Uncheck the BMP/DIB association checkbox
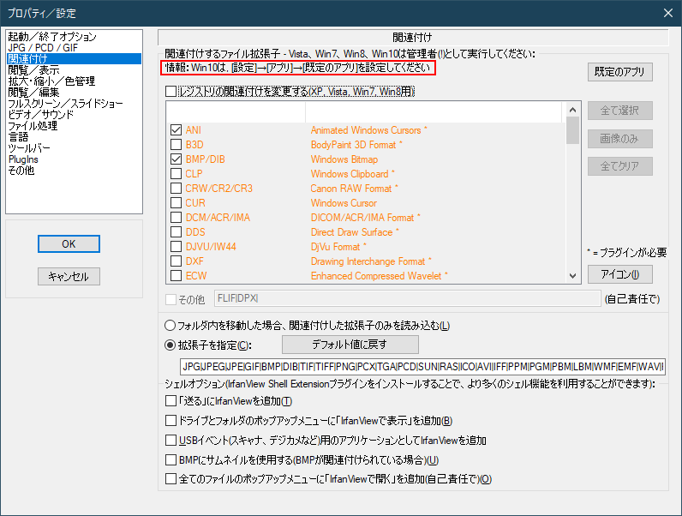The image size is (682, 516). click(176, 159)
